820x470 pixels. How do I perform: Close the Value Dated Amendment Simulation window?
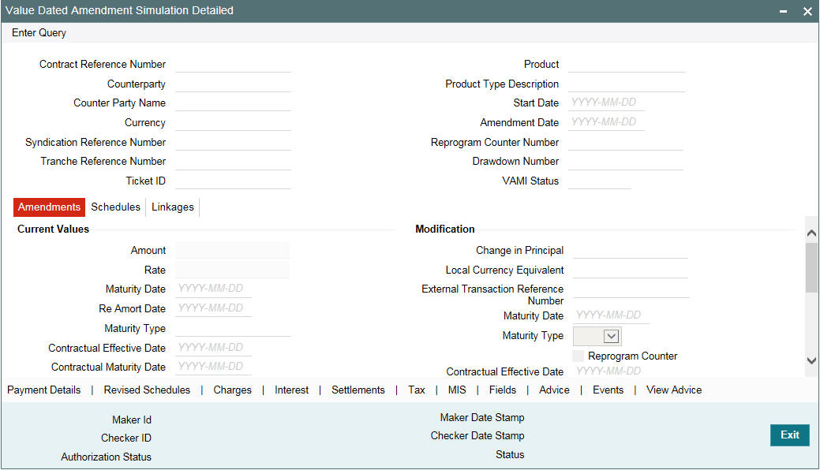tap(807, 12)
